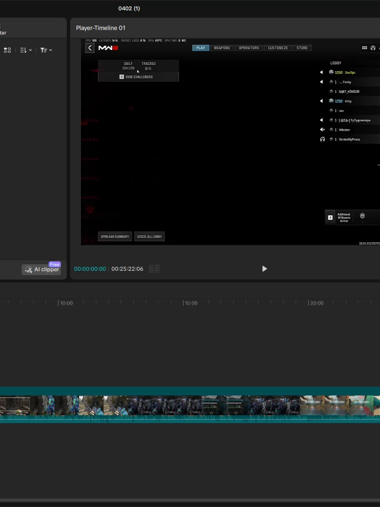380x507 pixels.
Task: Launch the AI clipper tool
Action: [41, 269]
